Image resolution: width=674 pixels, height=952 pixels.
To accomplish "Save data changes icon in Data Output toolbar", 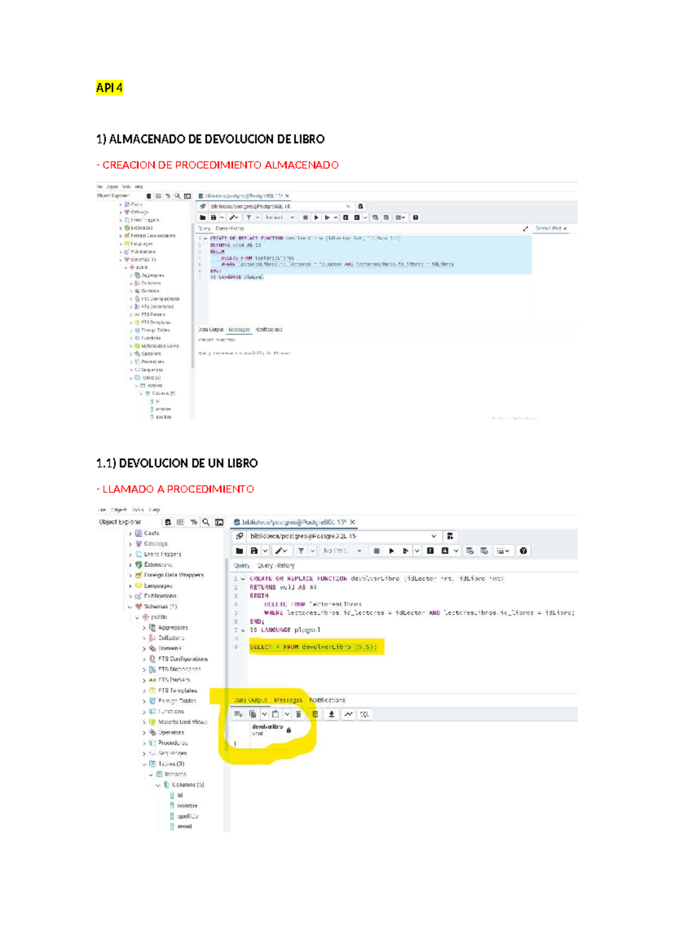I will click(315, 714).
